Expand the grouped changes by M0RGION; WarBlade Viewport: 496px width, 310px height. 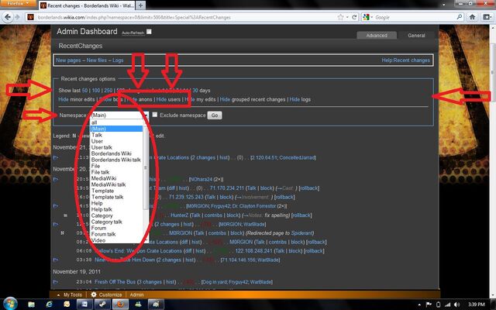[56, 224]
